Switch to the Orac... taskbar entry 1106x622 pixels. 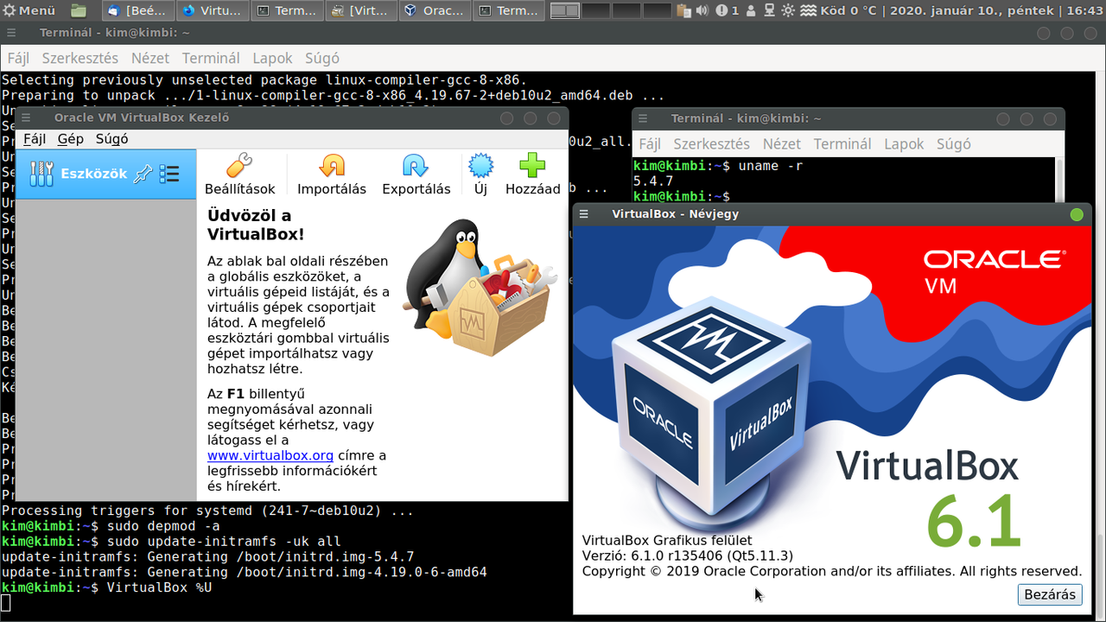click(435, 10)
